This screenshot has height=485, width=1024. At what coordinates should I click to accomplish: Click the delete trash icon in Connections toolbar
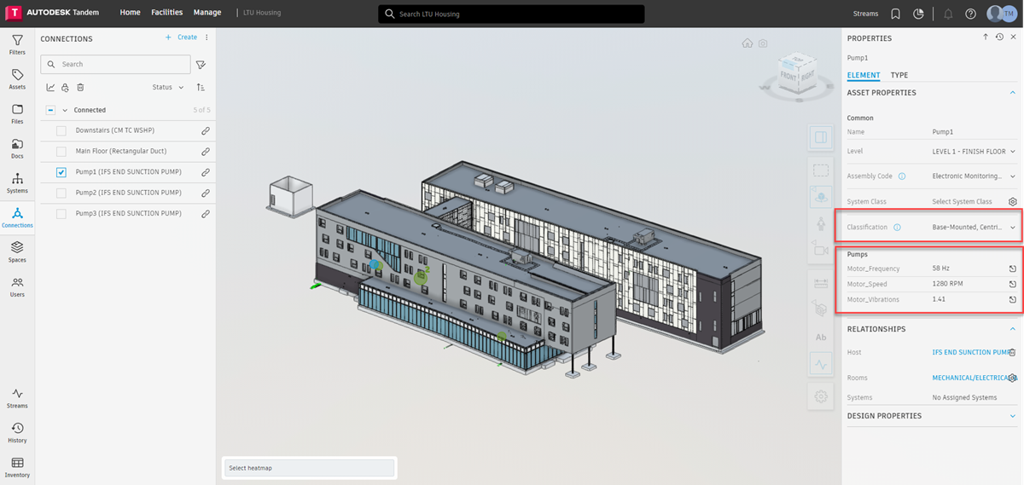tap(80, 87)
